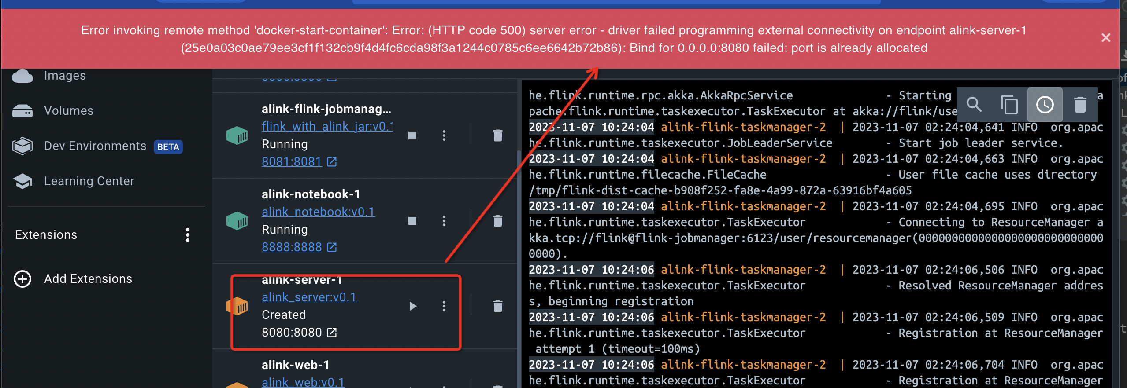Delete the alink-notebook-1 container

click(498, 221)
